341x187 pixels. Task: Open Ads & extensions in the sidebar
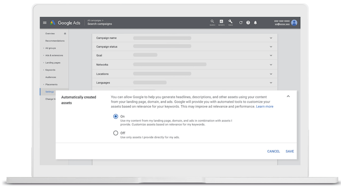(x=54, y=56)
